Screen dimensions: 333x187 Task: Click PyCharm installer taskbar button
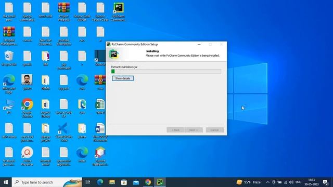click(x=160, y=182)
